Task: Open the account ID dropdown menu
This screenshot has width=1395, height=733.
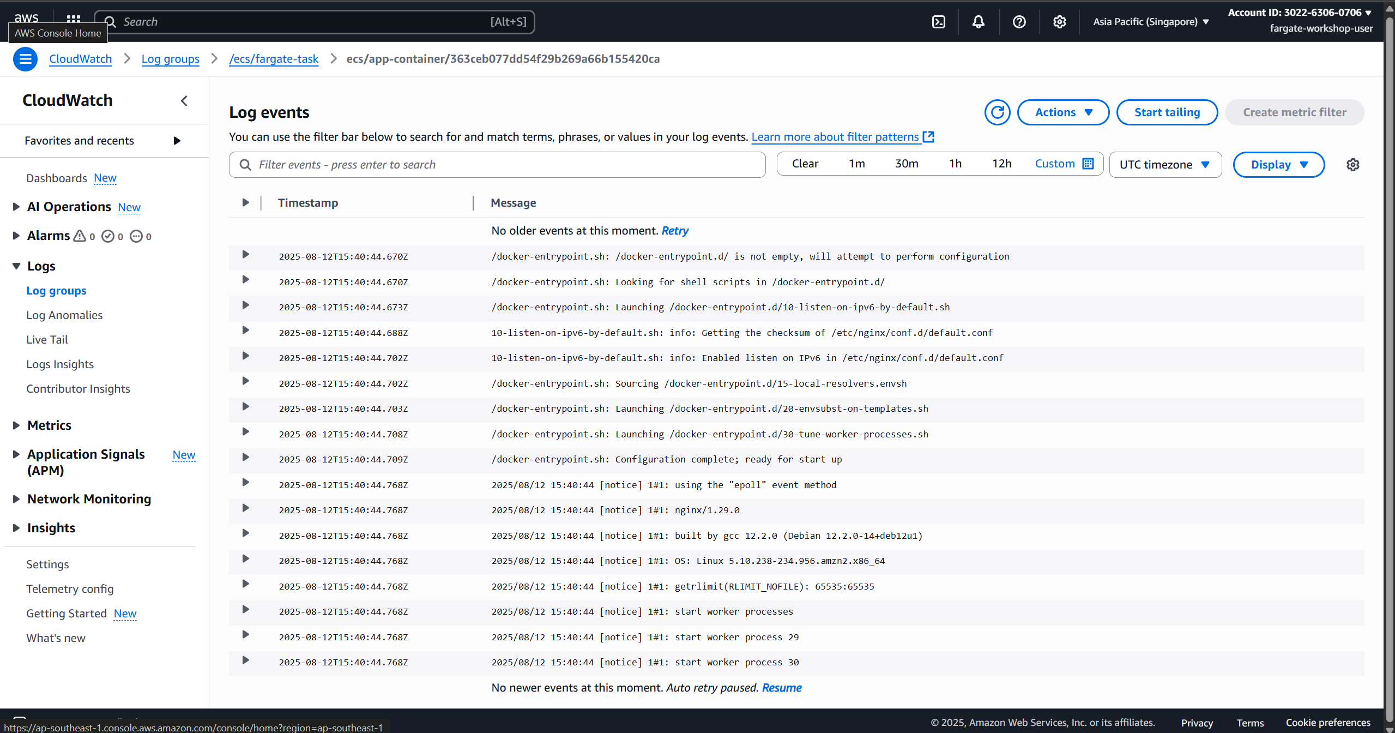Action: point(1300,13)
